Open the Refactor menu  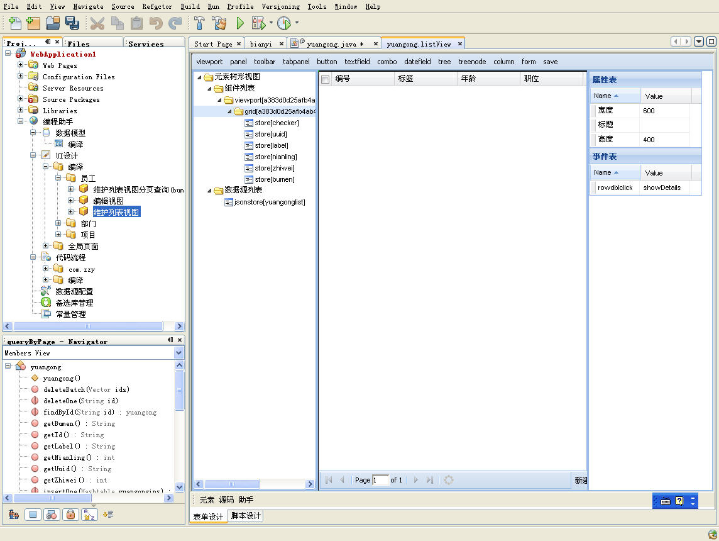156,7
